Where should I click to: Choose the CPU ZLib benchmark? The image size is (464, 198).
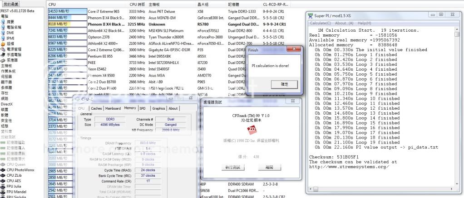click(x=15, y=174)
